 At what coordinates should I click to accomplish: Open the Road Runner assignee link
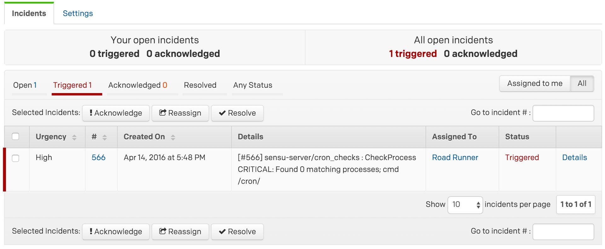[455, 158]
